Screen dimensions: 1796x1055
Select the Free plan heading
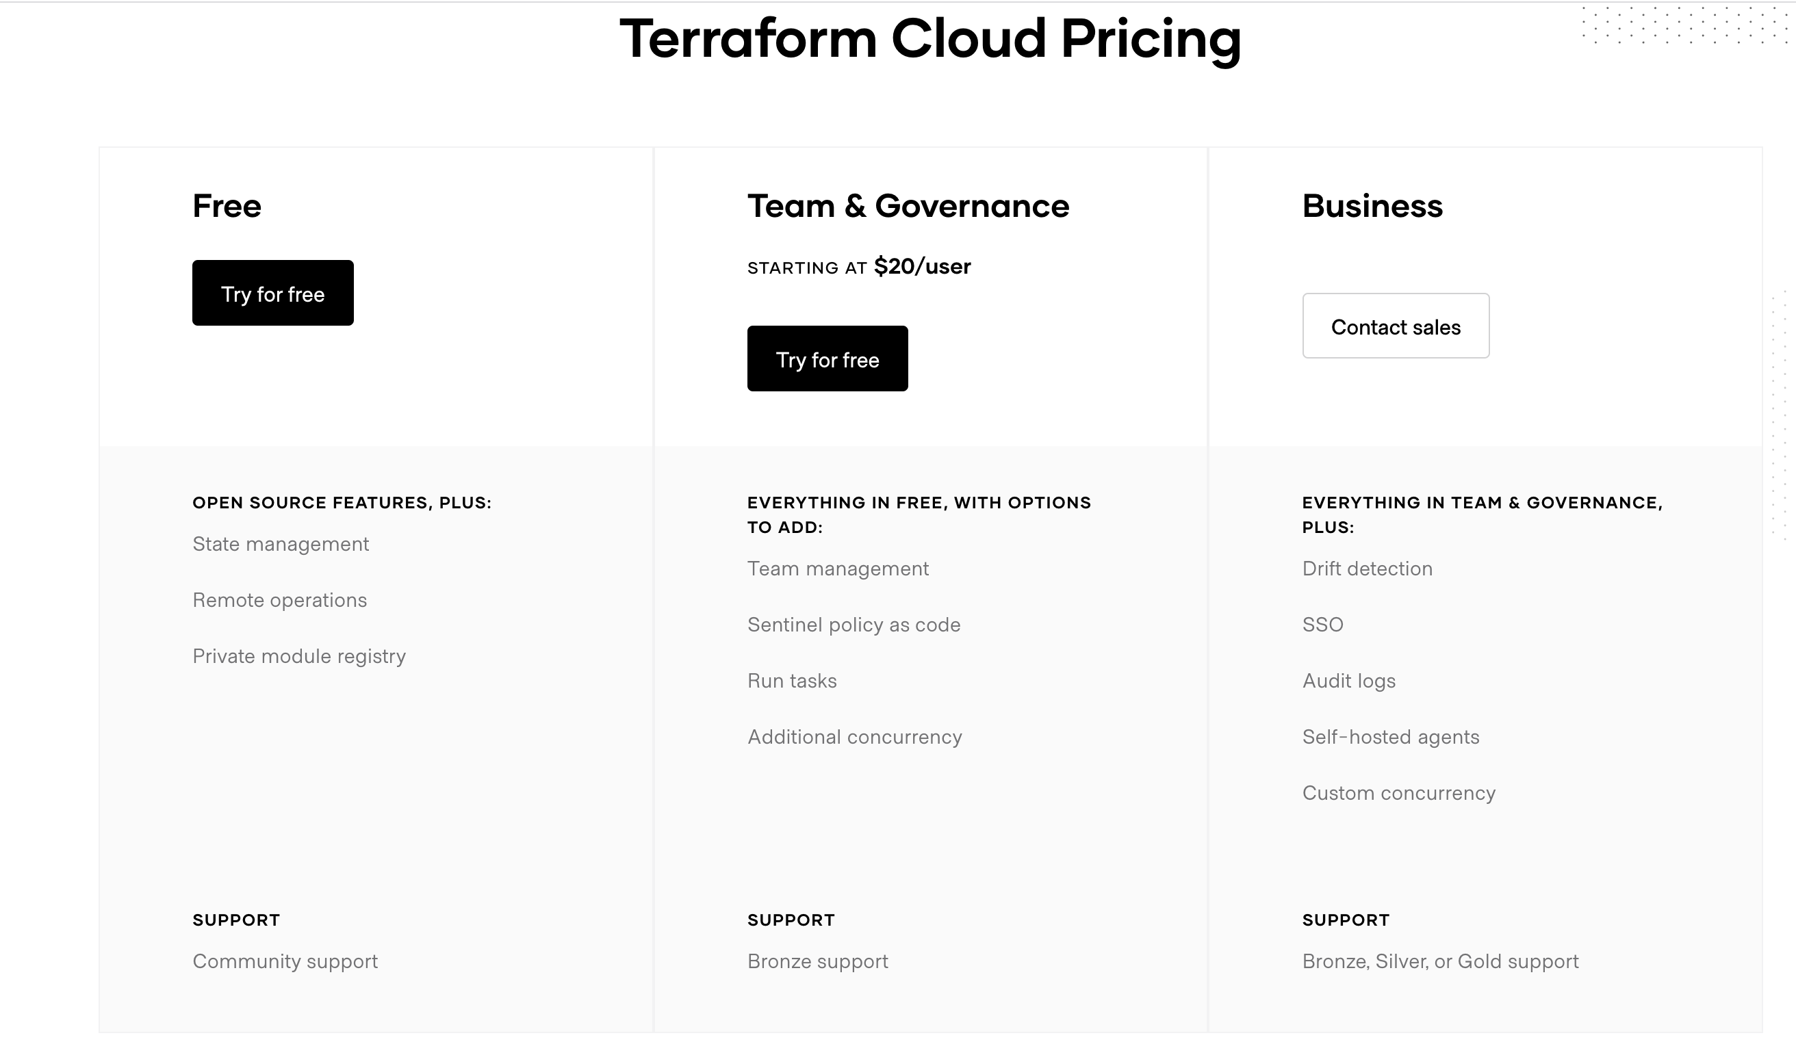[x=227, y=206]
